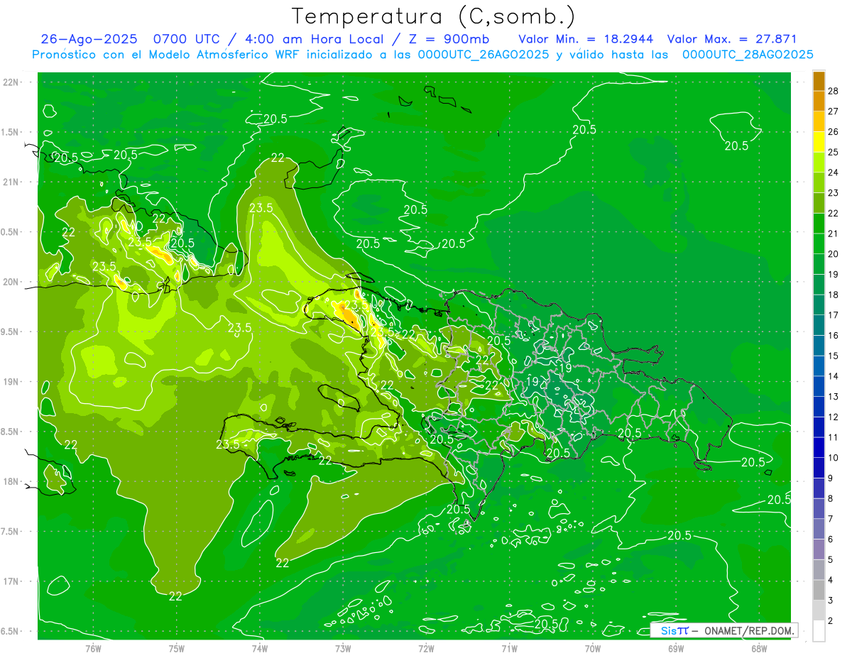Click the number 24 on the color scale

click(x=833, y=172)
